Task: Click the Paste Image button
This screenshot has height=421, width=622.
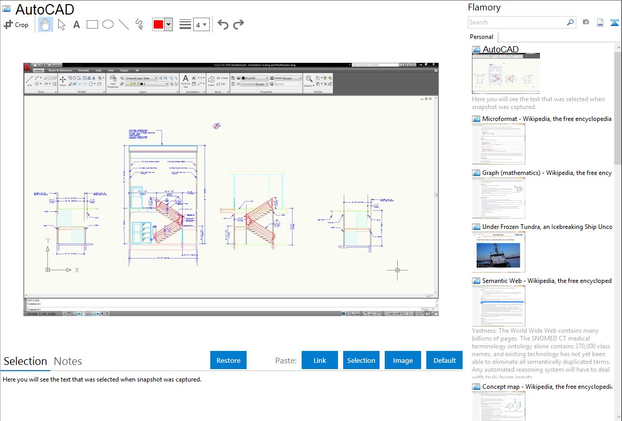Action: [402, 360]
